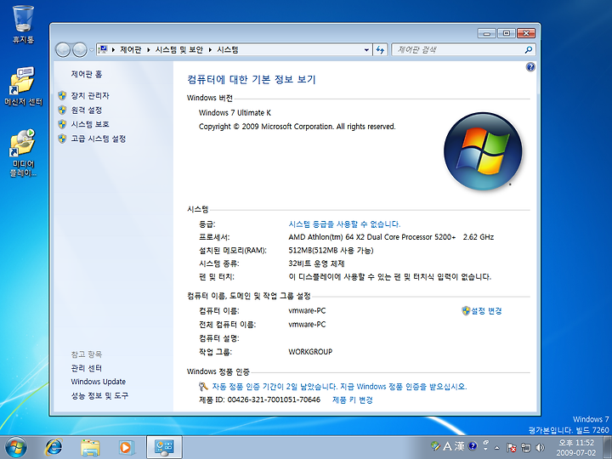Click 설정 변경 link with shield
The image size is (612, 459).
[x=482, y=311]
